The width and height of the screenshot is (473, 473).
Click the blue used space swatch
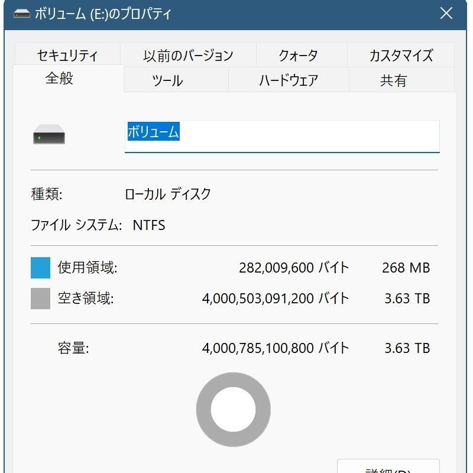click(x=40, y=268)
